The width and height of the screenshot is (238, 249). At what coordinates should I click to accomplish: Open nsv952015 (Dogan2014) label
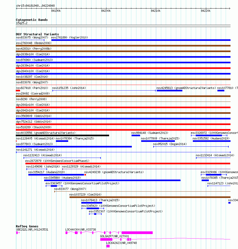[x=170, y=144]
